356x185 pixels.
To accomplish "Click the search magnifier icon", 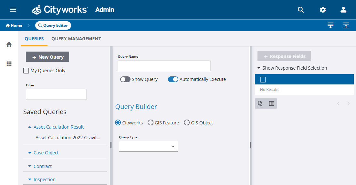I will point(301,10).
